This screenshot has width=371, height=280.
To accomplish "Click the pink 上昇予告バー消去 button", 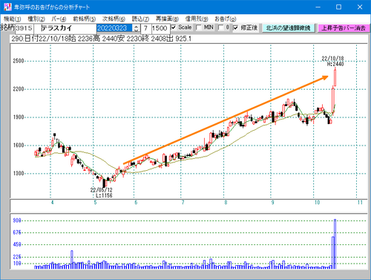I will 344,28.
